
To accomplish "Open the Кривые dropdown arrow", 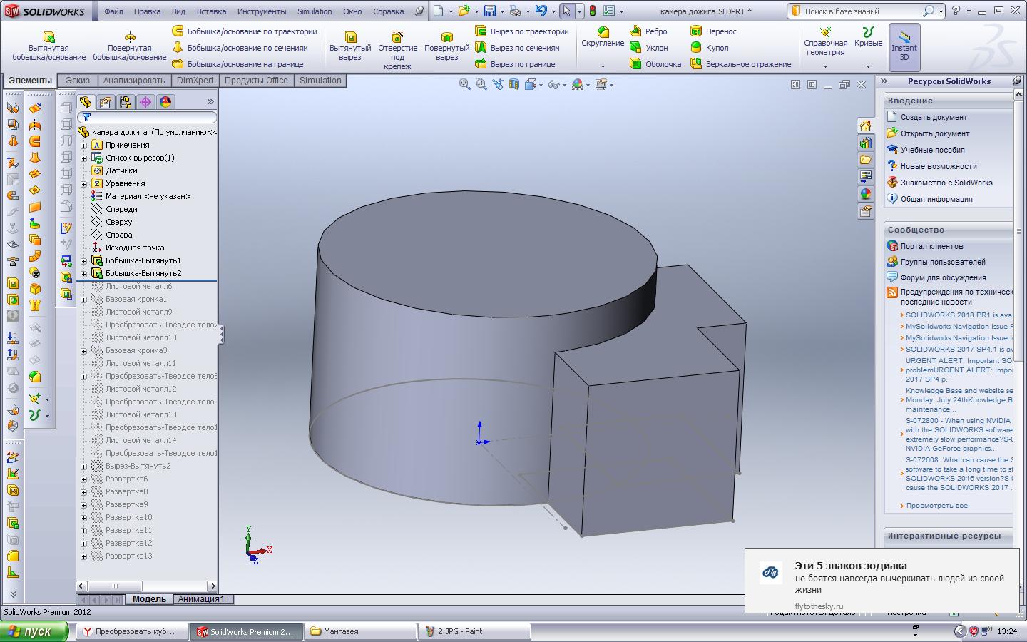I will coord(868,66).
